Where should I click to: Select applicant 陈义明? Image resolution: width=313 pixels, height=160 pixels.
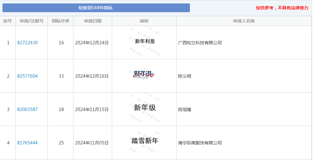(184, 76)
